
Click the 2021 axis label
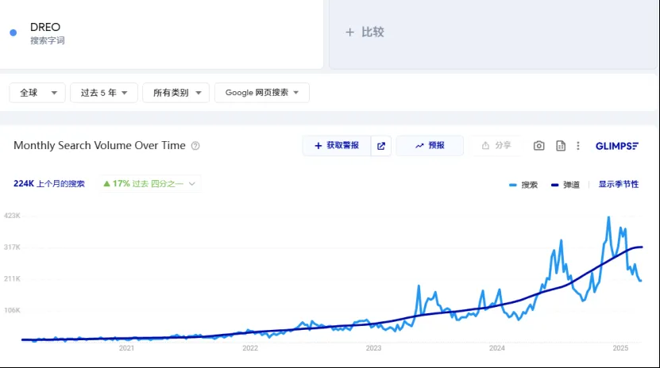click(126, 348)
